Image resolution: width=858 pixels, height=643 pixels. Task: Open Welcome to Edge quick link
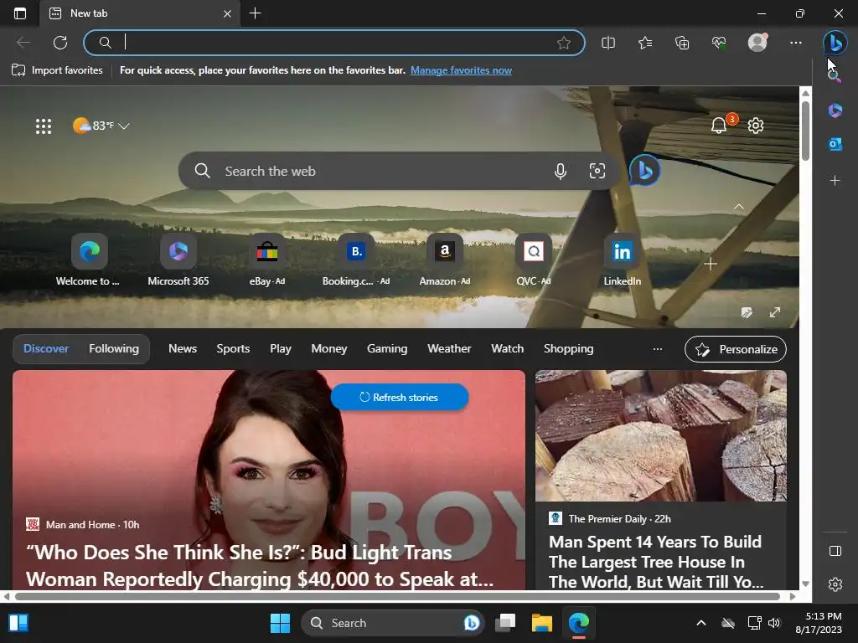89,260
